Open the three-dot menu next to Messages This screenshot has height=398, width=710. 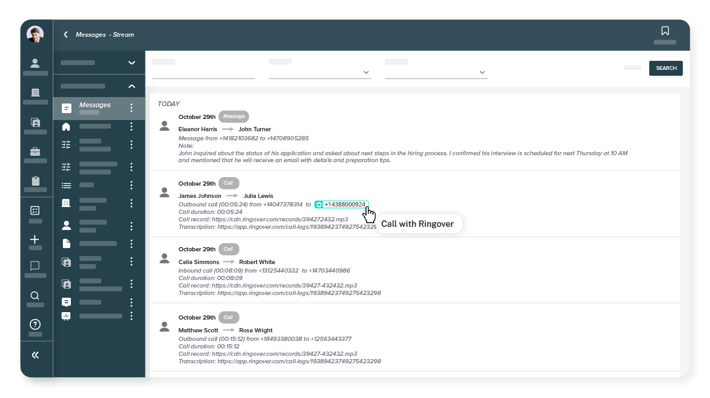pos(132,108)
